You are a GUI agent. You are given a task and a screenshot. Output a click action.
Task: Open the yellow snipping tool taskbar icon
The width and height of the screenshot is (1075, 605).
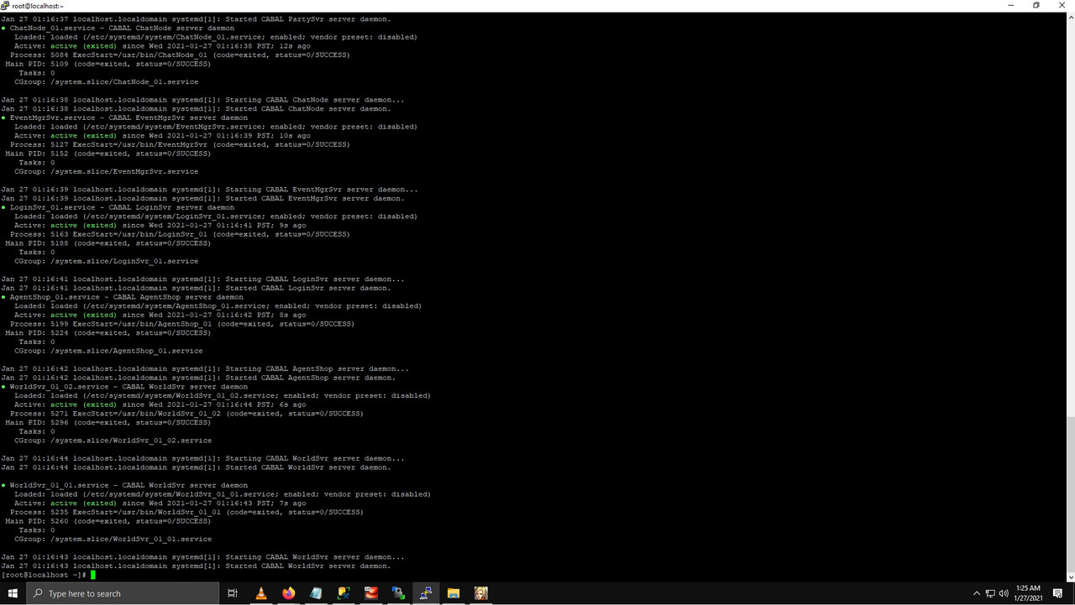[343, 593]
